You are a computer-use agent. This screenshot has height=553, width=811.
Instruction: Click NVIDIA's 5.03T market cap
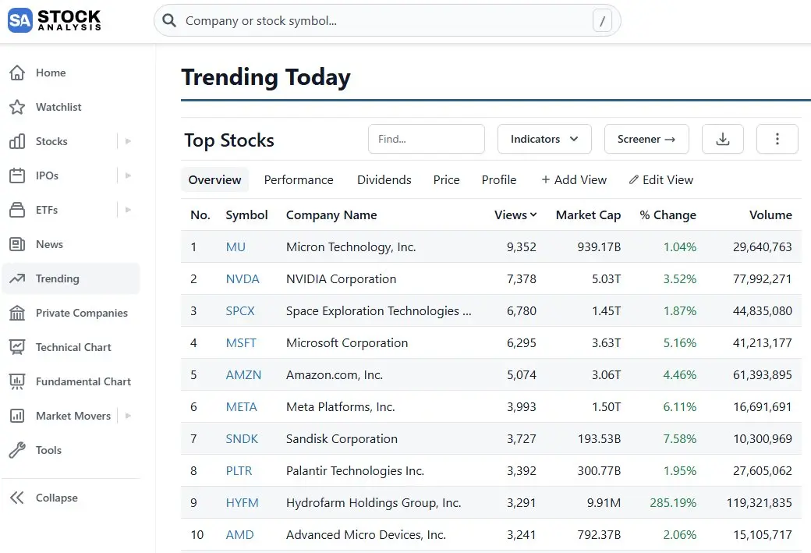606,278
